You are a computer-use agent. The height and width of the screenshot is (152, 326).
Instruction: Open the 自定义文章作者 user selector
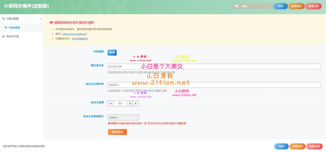click(214, 85)
